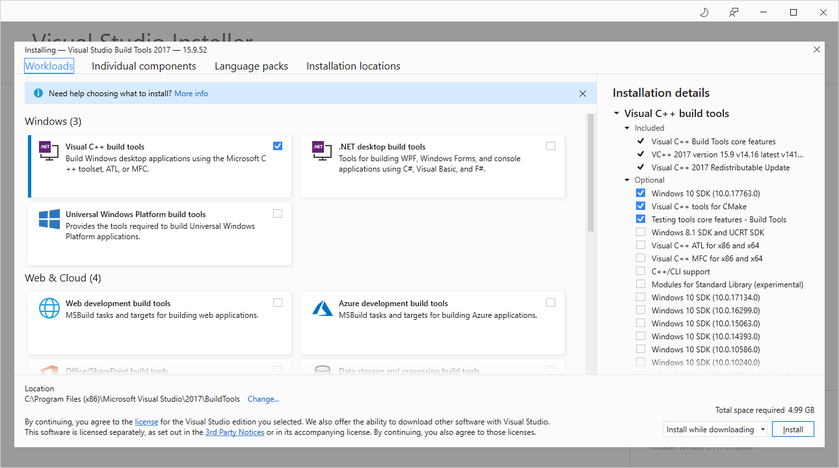Uncheck Visual C++ build tools workload
839x468 pixels.
click(278, 146)
